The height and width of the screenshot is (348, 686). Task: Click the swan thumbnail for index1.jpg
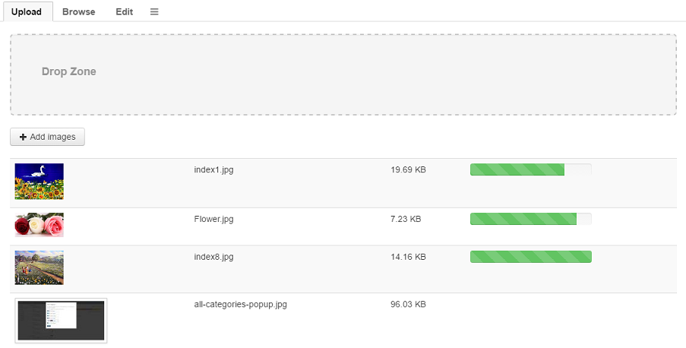[40, 182]
